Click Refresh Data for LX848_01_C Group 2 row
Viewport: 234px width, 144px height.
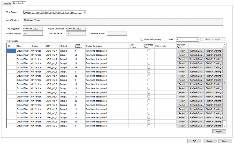tap(196, 80)
